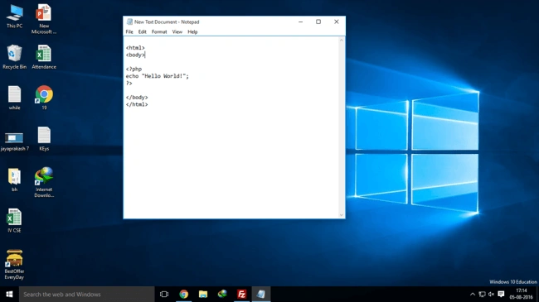Image resolution: width=539 pixels, height=302 pixels.
Task: Show hidden system tray icons
Action: [473, 294]
